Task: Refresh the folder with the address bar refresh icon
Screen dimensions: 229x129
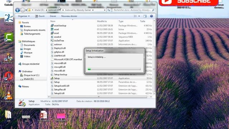Action: pos(109,10)
